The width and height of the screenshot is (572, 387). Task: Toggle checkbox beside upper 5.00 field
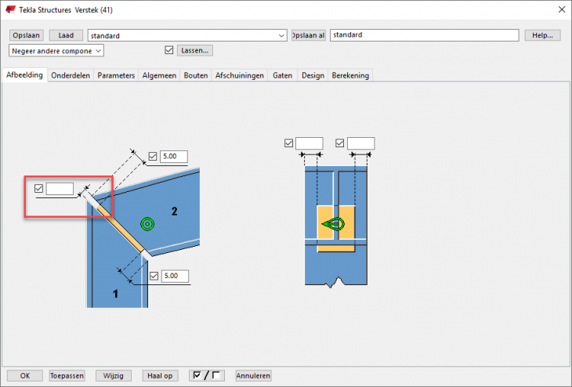tap(153, 157)
